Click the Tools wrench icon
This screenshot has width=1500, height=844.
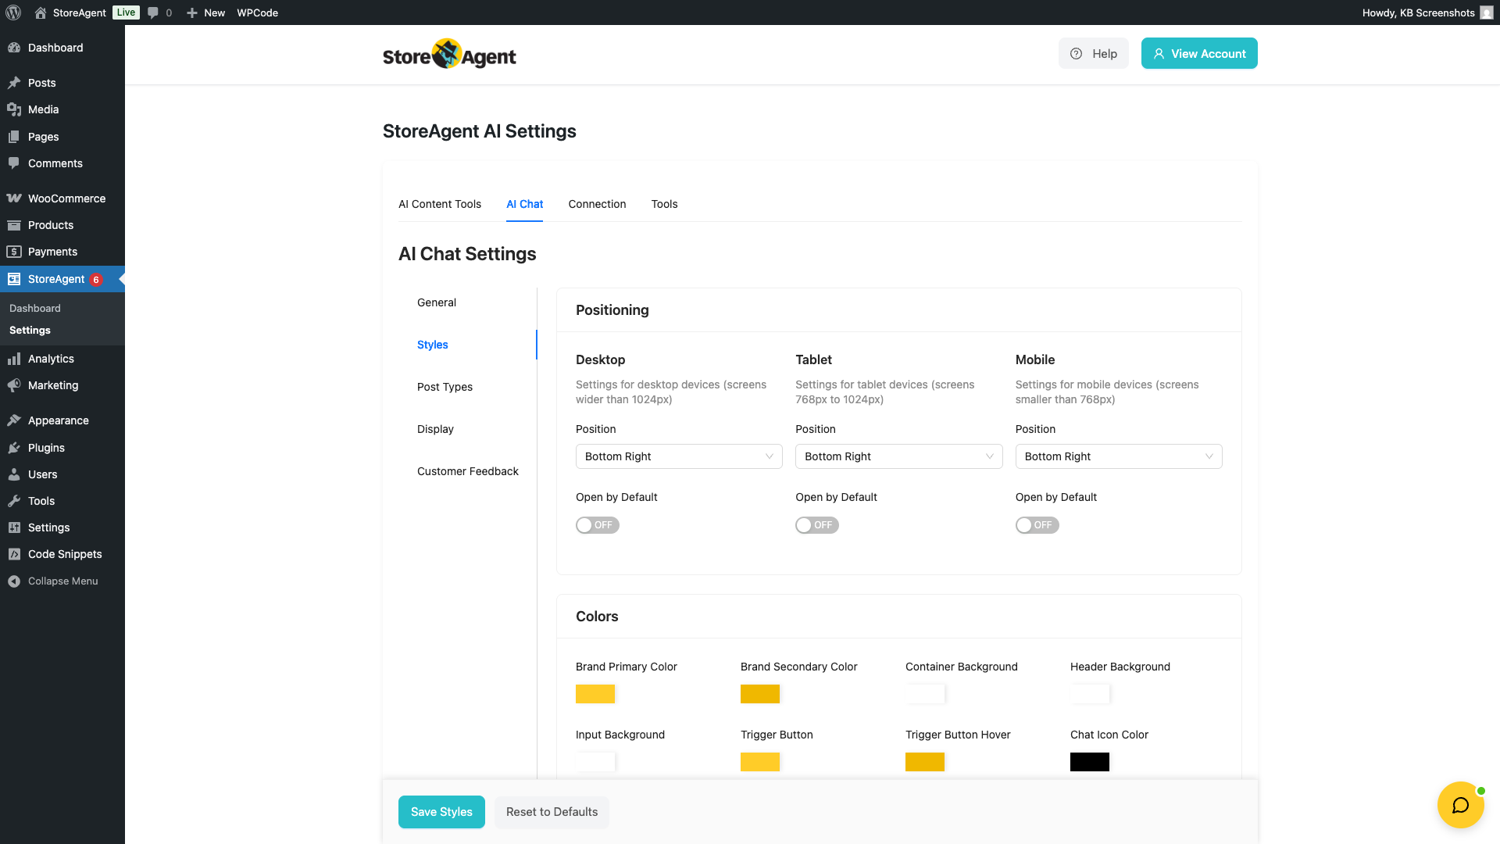point(14,501)
